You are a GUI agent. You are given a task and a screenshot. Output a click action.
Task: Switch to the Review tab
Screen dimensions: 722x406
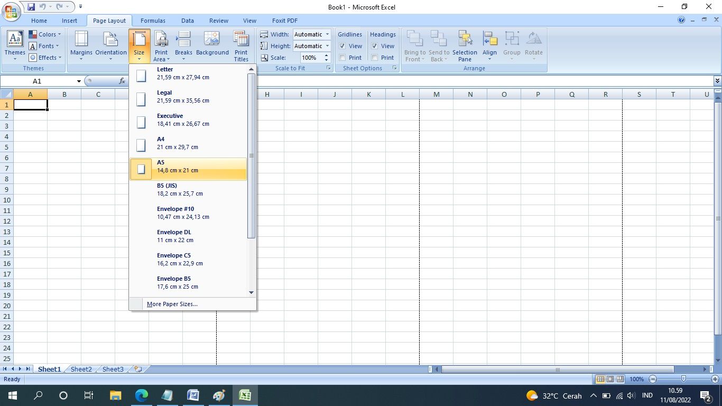pyautogui.click(x=219, y=21)
